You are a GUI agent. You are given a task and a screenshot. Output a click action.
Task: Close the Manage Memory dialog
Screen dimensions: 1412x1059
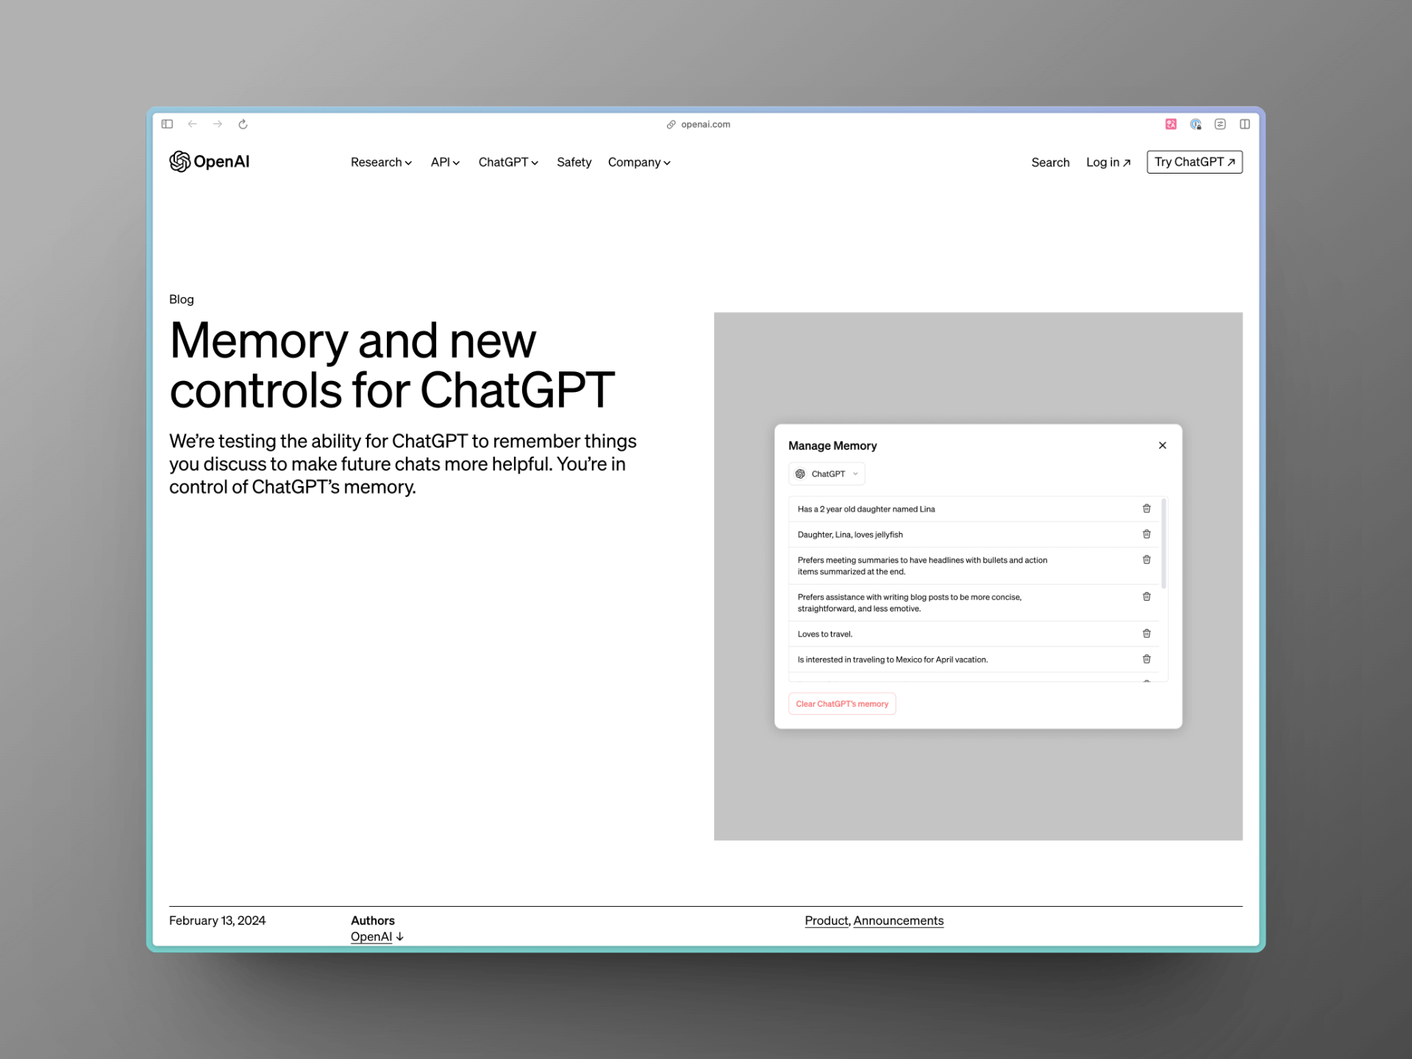tap(1163, 446)
